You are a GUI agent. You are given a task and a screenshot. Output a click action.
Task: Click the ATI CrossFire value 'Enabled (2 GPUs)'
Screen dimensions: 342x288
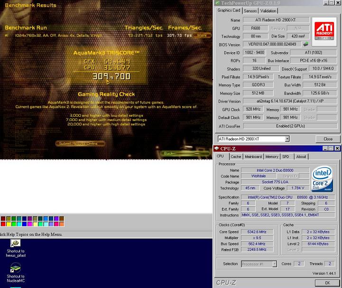290,126
